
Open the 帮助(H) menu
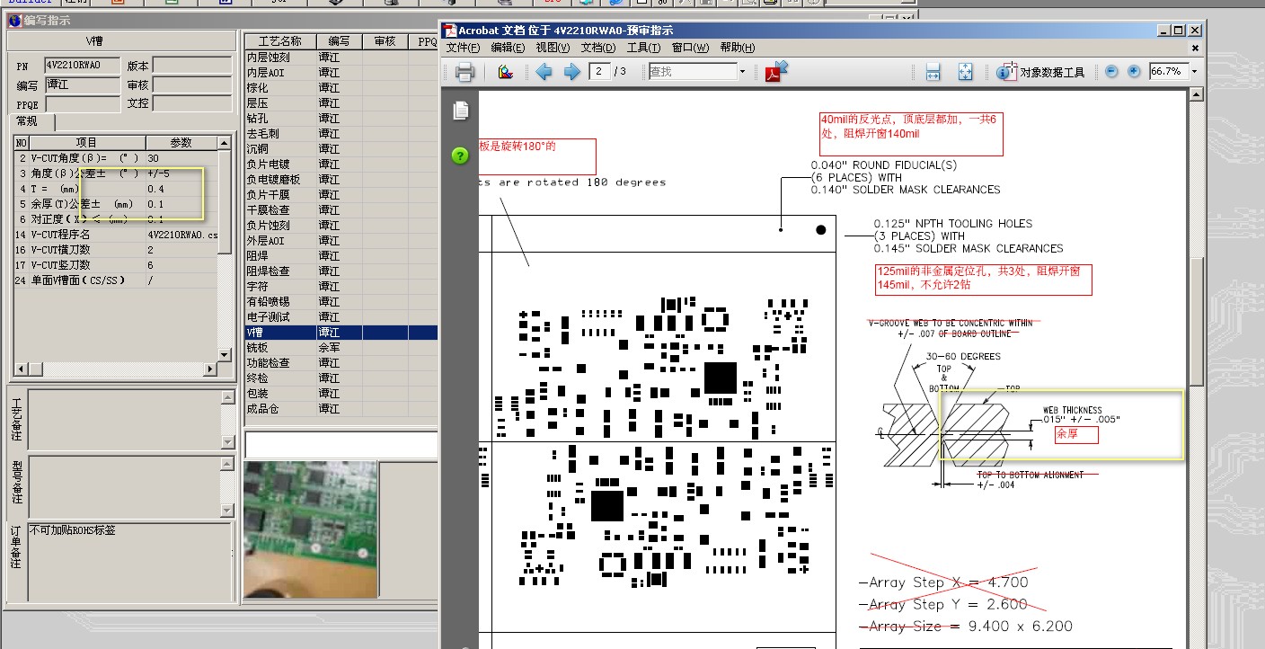click(x=737, y=48)
